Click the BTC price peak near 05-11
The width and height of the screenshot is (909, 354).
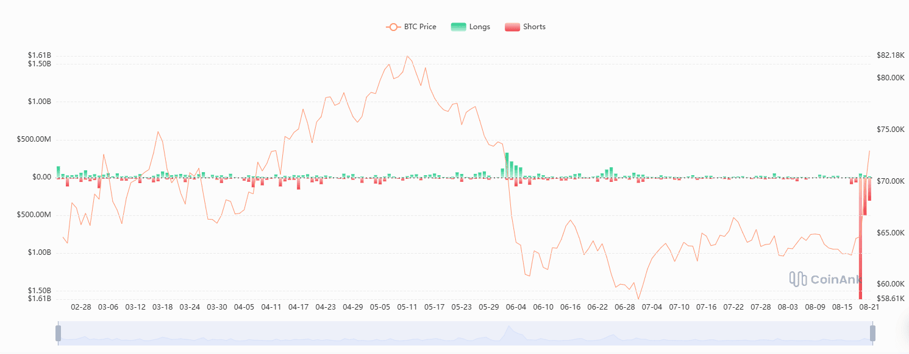(407, 56)
